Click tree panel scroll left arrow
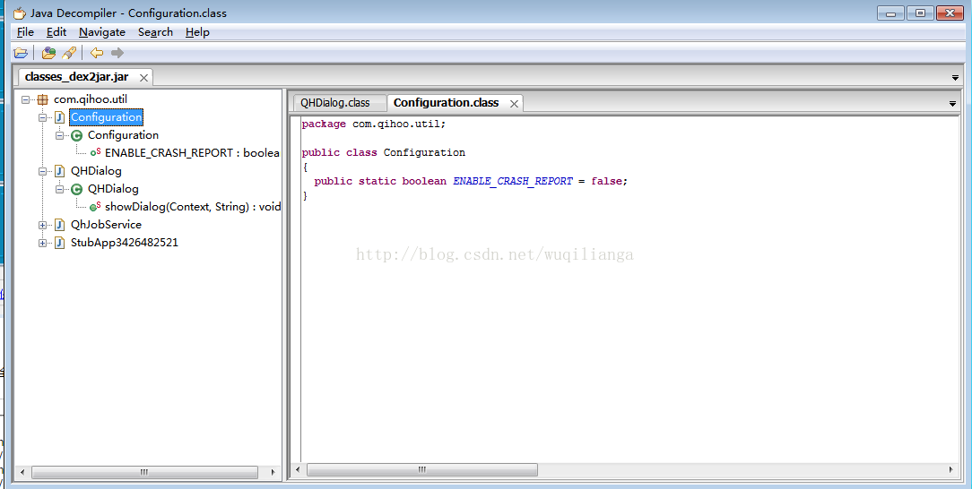 (22, 472)
